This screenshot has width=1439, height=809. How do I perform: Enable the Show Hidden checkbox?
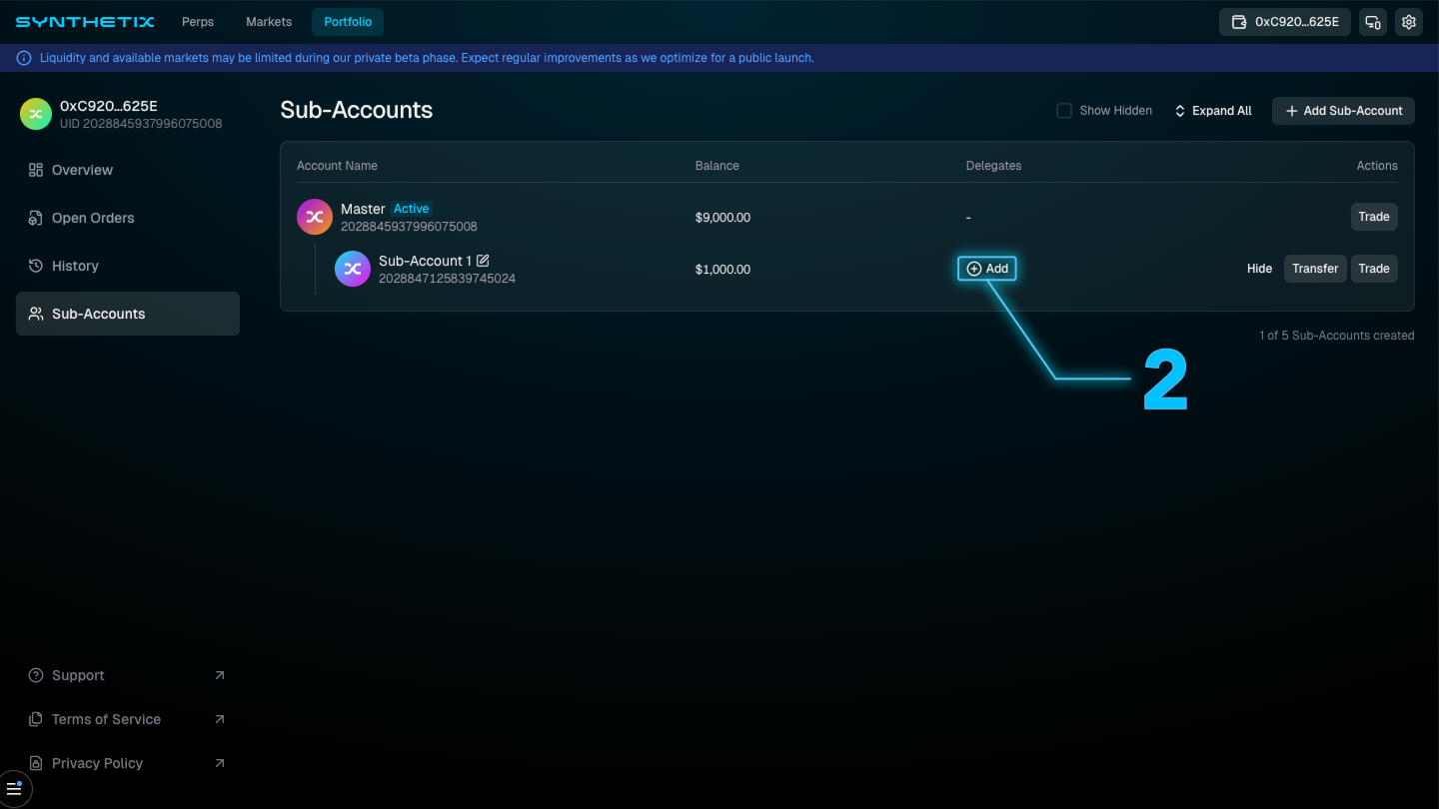pos(1064,110)
